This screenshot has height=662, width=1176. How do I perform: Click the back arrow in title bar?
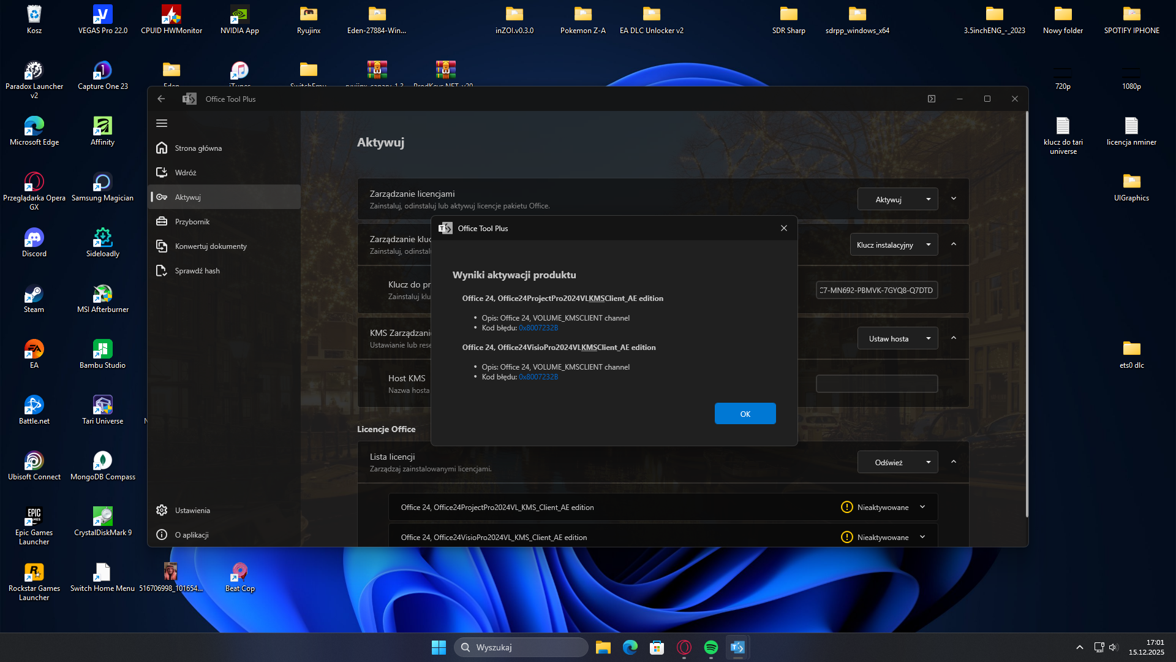161,99
